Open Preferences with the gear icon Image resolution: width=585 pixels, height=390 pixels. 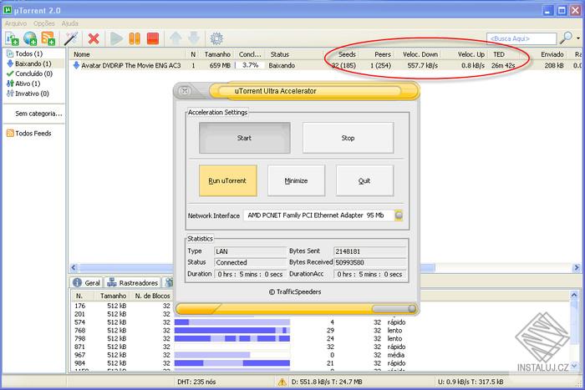pos(216,38)
